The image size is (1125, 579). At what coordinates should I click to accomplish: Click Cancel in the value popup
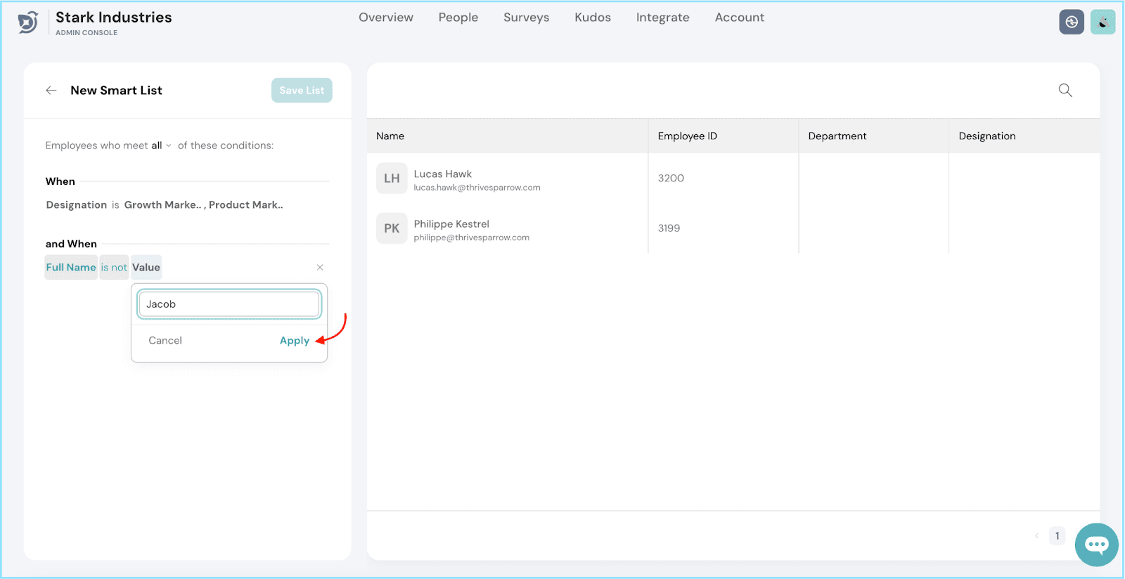tap(165, 341)
